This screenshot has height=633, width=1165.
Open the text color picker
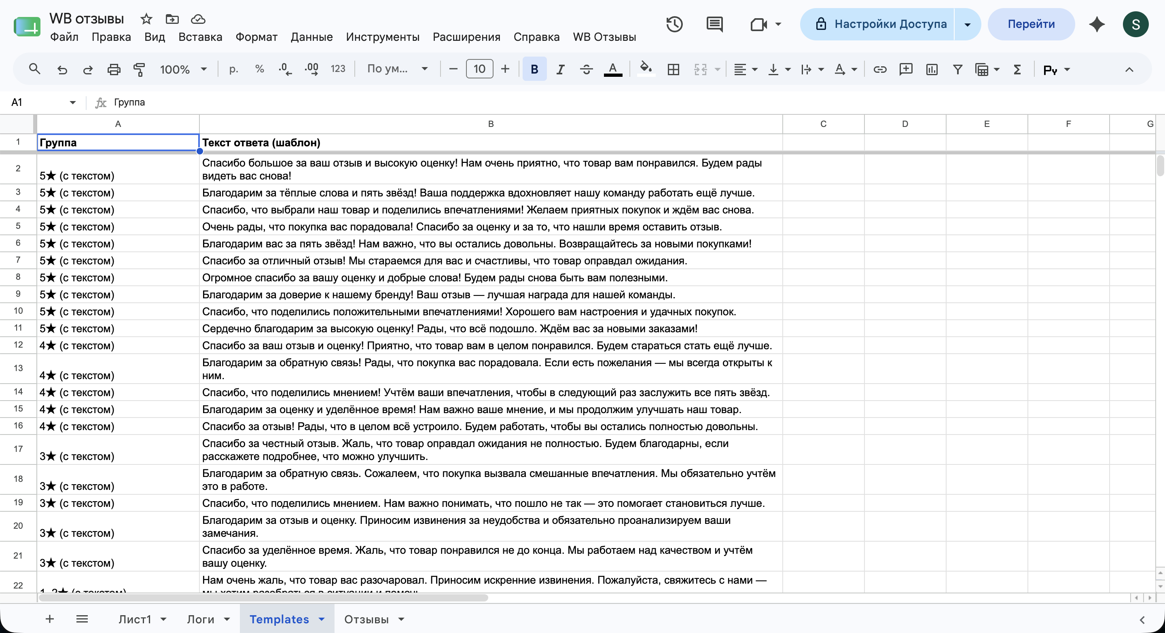coord(613,69)
